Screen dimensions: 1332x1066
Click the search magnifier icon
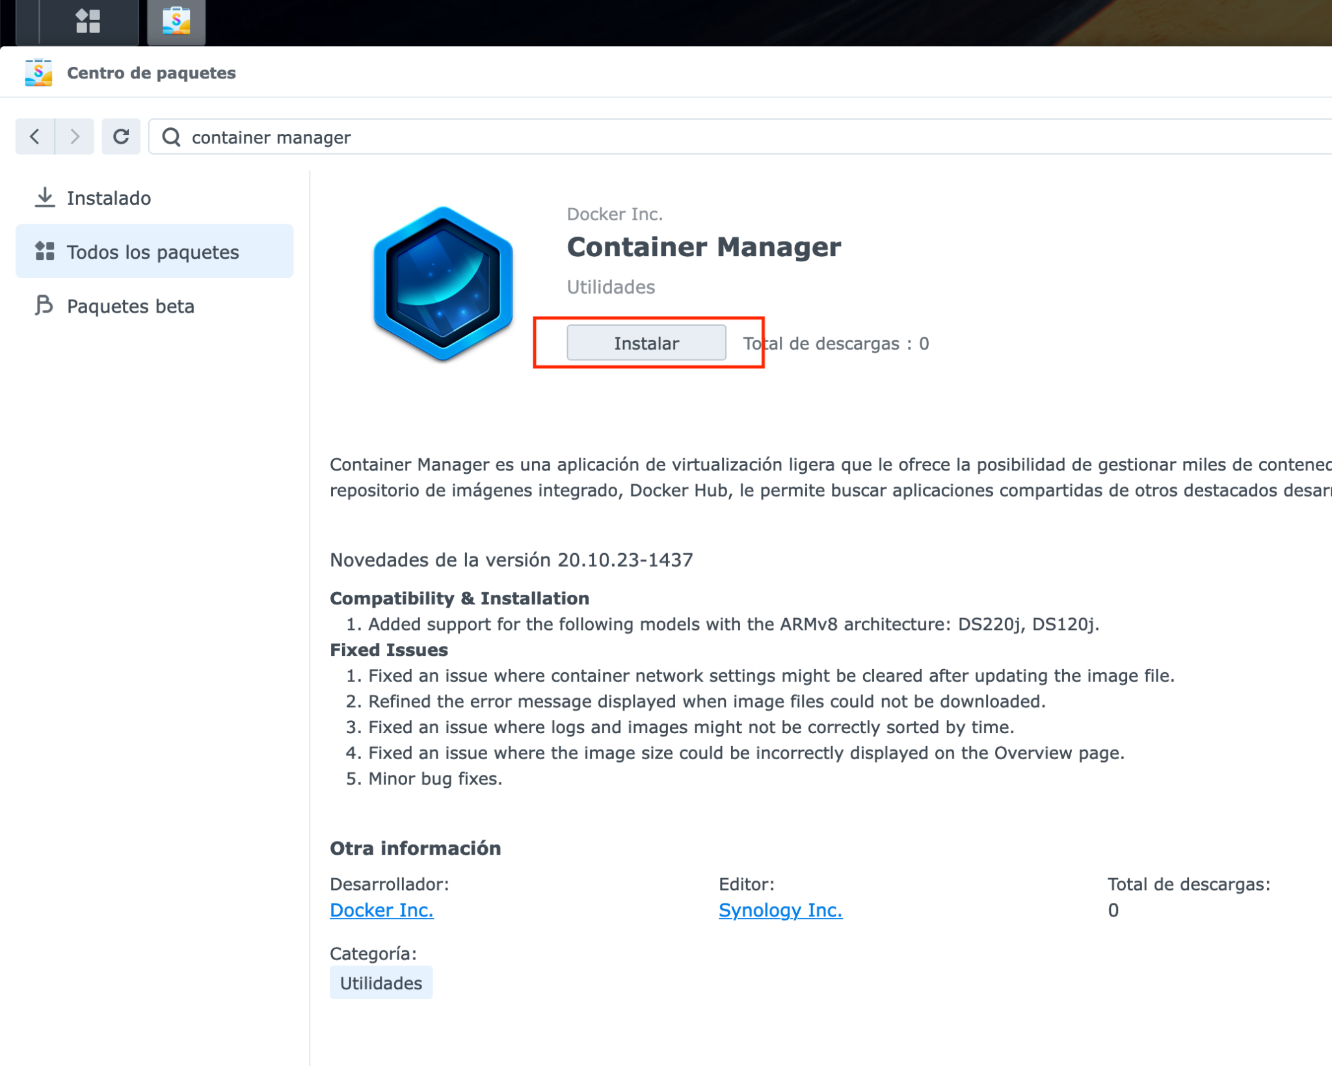tap(171, 137)
